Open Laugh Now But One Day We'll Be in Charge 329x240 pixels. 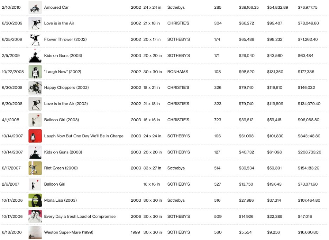[84, 136]
